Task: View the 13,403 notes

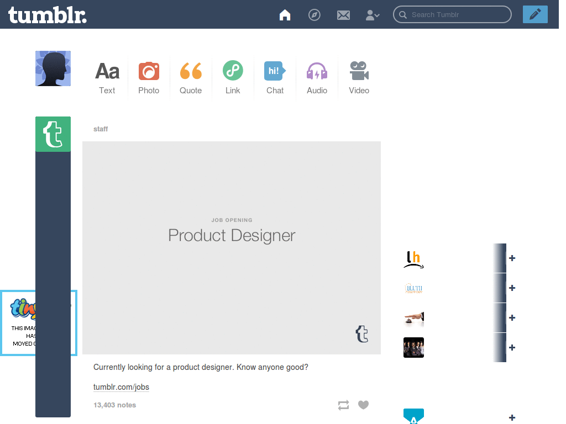Action: pos(114,405)
